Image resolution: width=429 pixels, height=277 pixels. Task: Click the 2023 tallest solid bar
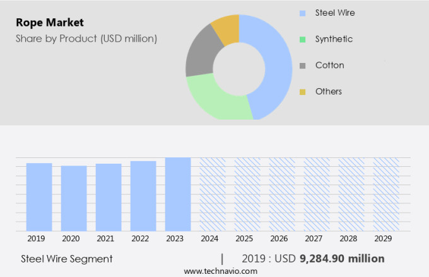(x=178, y=194)
